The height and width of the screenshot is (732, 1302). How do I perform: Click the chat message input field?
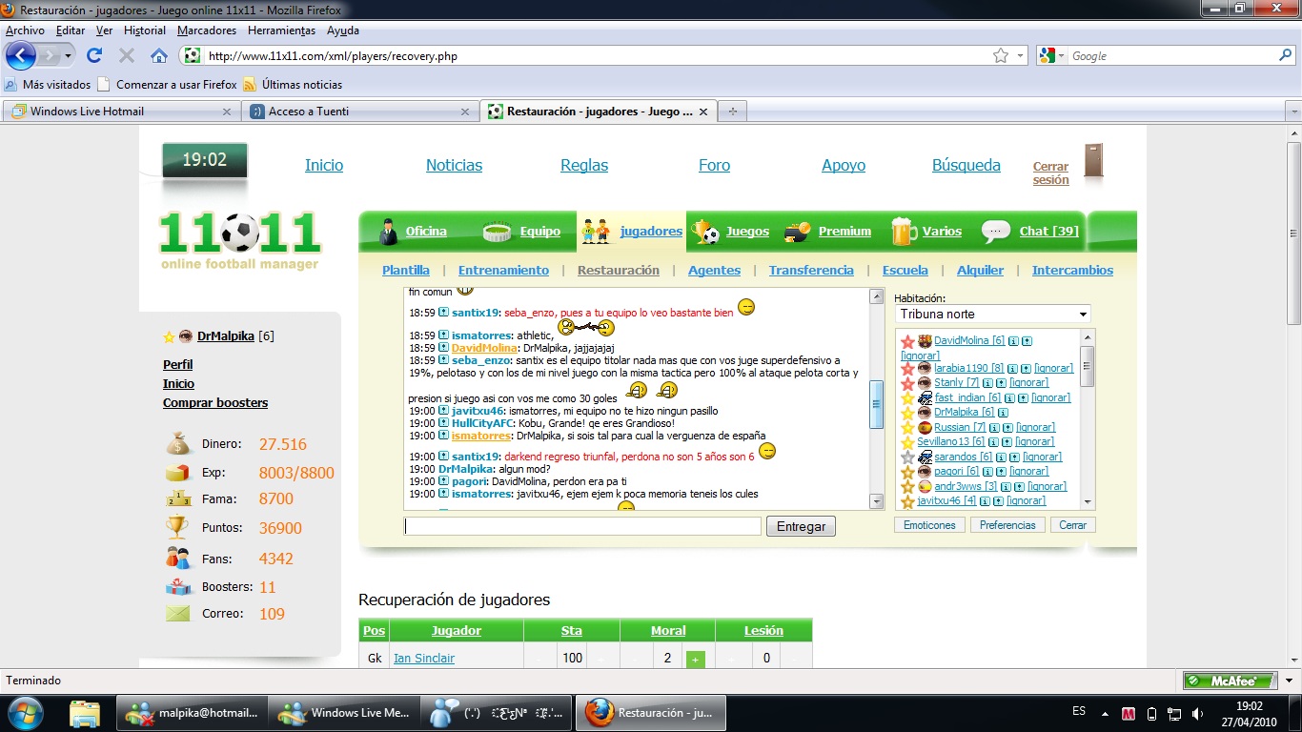coord(582,526)
